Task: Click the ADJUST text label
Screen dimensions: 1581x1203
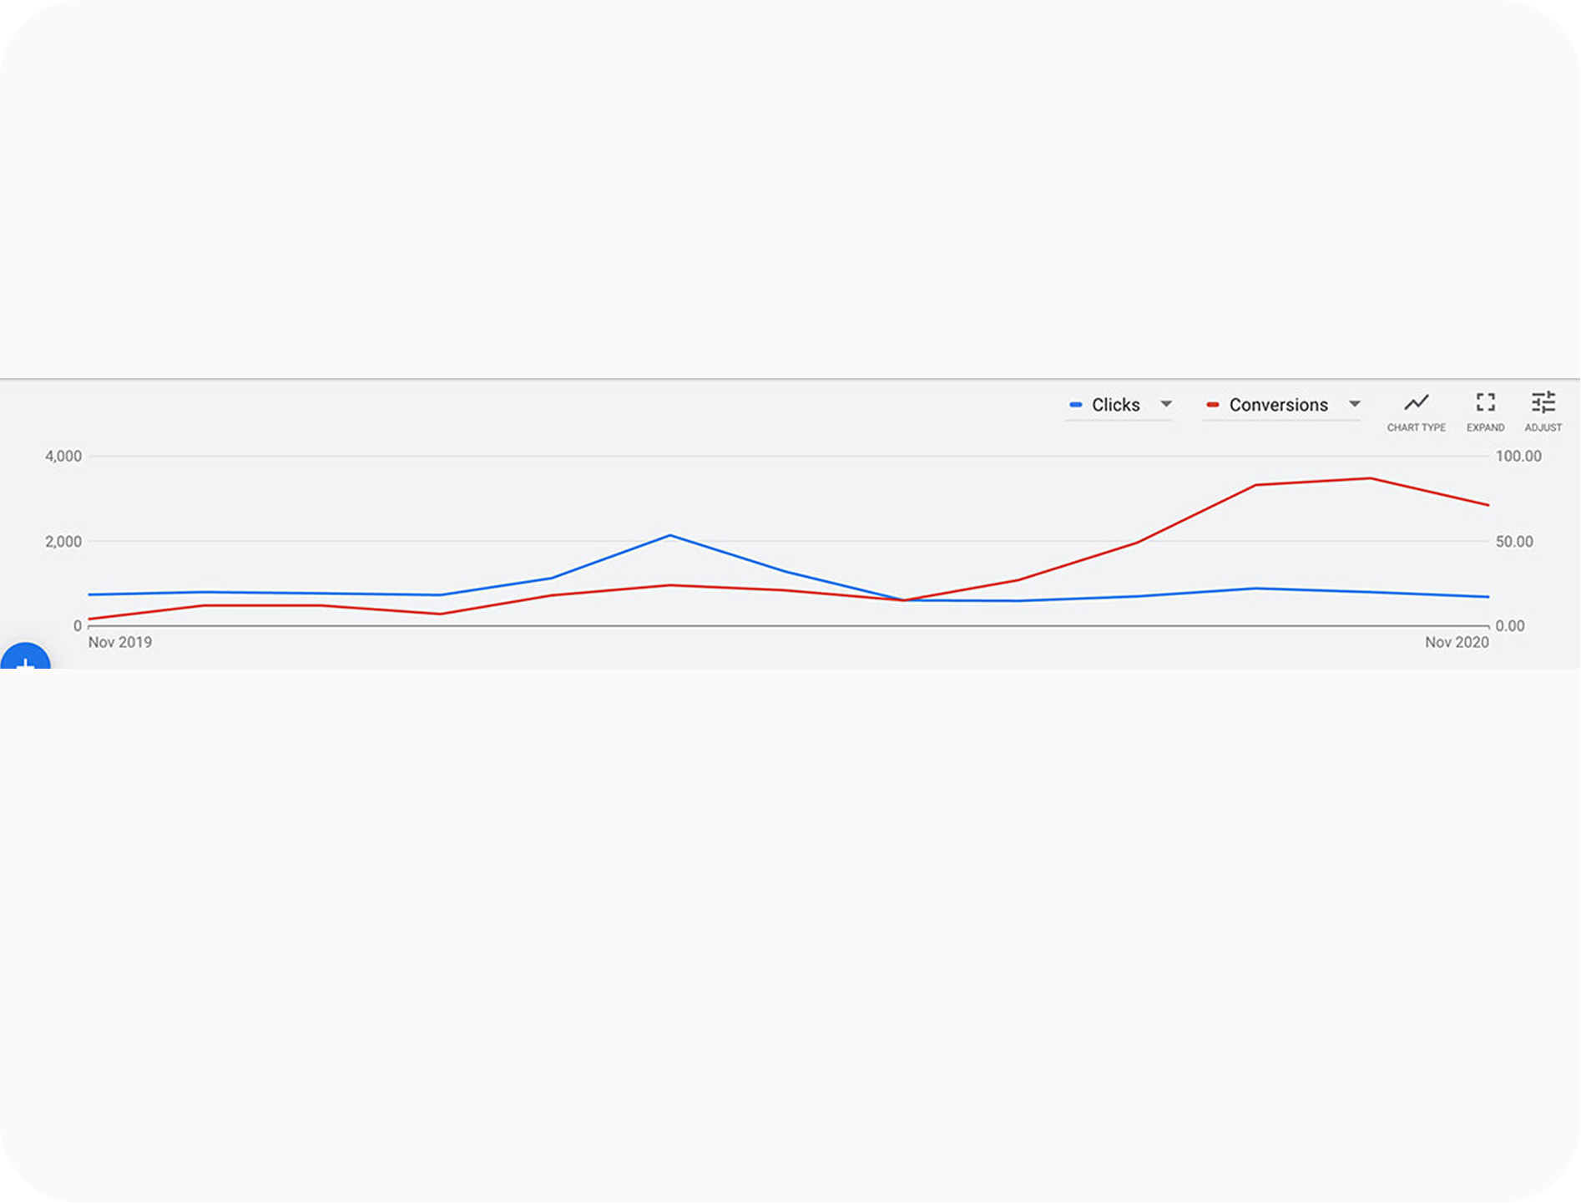Action: point(1543,427)
